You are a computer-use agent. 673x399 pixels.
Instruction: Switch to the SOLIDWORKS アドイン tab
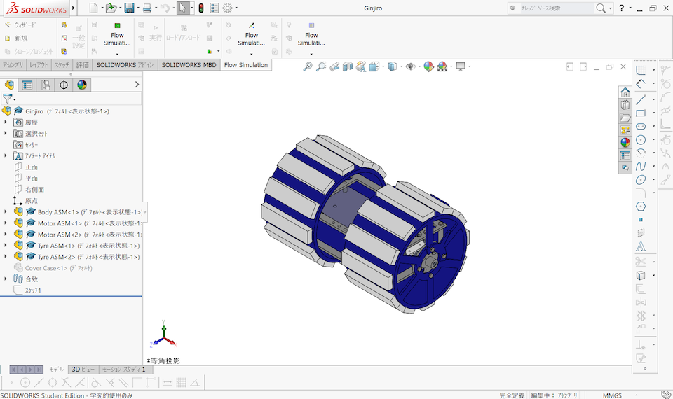point(125,64)
